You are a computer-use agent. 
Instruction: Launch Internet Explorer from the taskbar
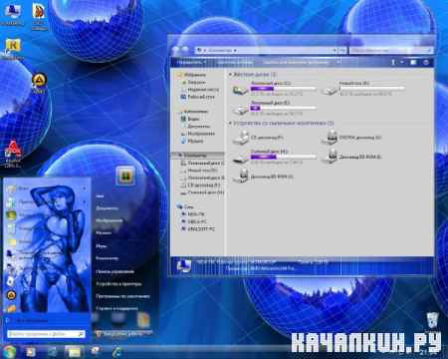116,352
